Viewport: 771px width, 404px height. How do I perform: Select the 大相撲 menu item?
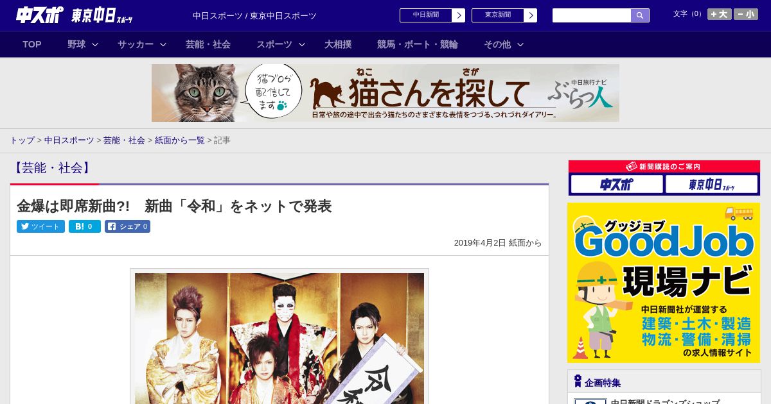[338, 44]
